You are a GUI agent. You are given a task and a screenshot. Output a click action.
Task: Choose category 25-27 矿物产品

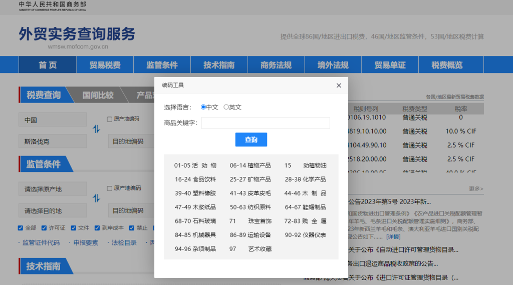[250, 179]
